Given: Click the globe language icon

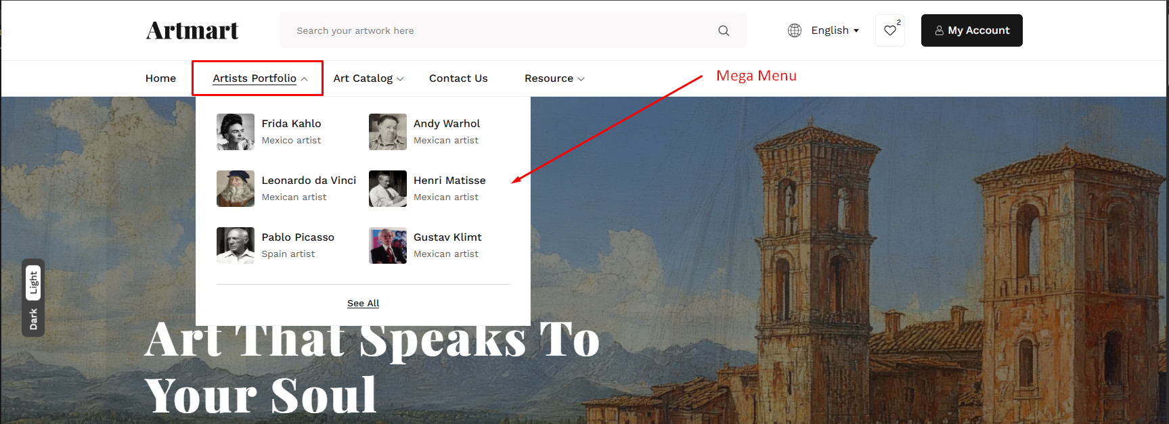Looking at the screenshot, I should coord(795,30).
